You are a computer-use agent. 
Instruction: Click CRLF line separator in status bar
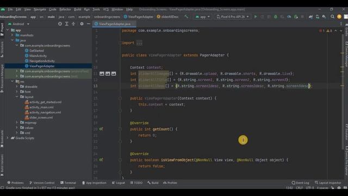299,188
